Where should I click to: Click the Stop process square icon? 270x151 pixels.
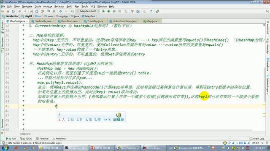(119, 11)
